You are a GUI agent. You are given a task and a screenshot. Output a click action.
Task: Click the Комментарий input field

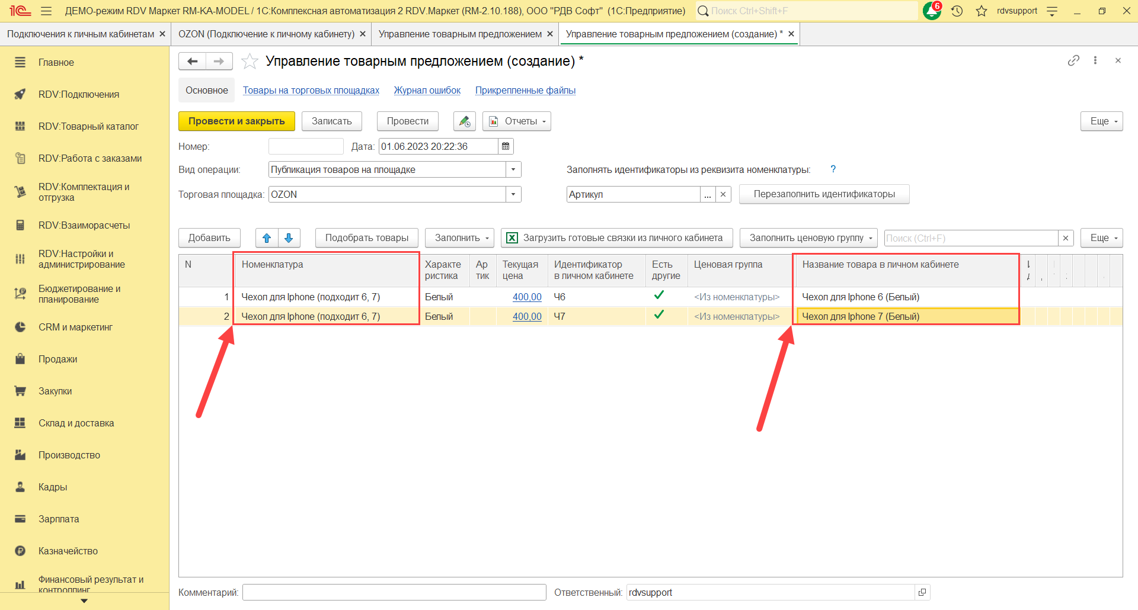(394, 592)
